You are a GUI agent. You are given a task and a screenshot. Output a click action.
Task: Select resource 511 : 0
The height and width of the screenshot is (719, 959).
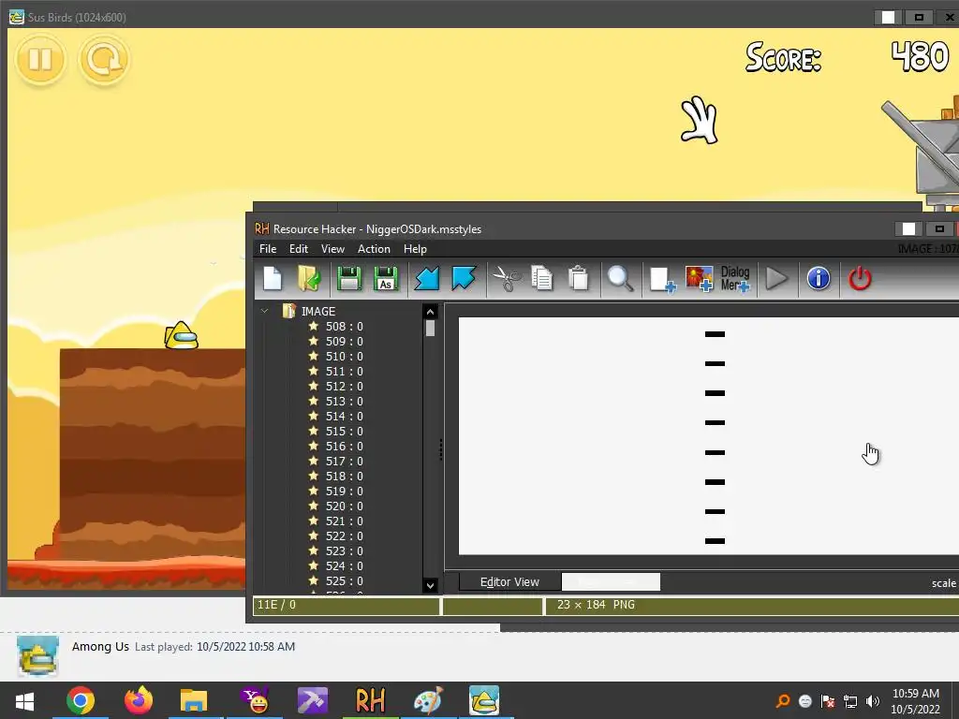pos(345,371)
